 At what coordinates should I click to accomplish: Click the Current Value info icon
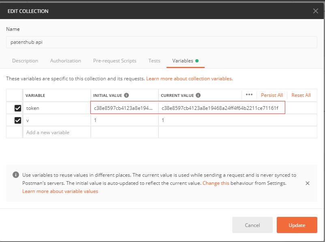pyautogui.click(x=198, y=95)
